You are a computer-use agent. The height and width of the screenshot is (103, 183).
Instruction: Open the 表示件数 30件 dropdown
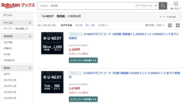point(155,25)
